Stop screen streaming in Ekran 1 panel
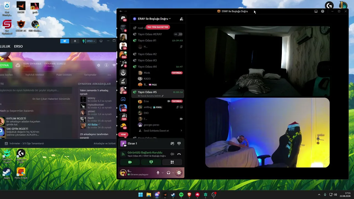The image size is (354, 199). click(179, 144)
